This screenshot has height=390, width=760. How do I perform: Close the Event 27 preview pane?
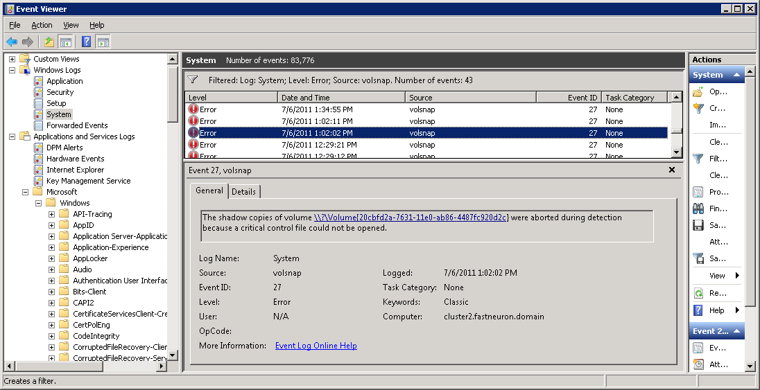pyautogui.click(x=672, y=170)
